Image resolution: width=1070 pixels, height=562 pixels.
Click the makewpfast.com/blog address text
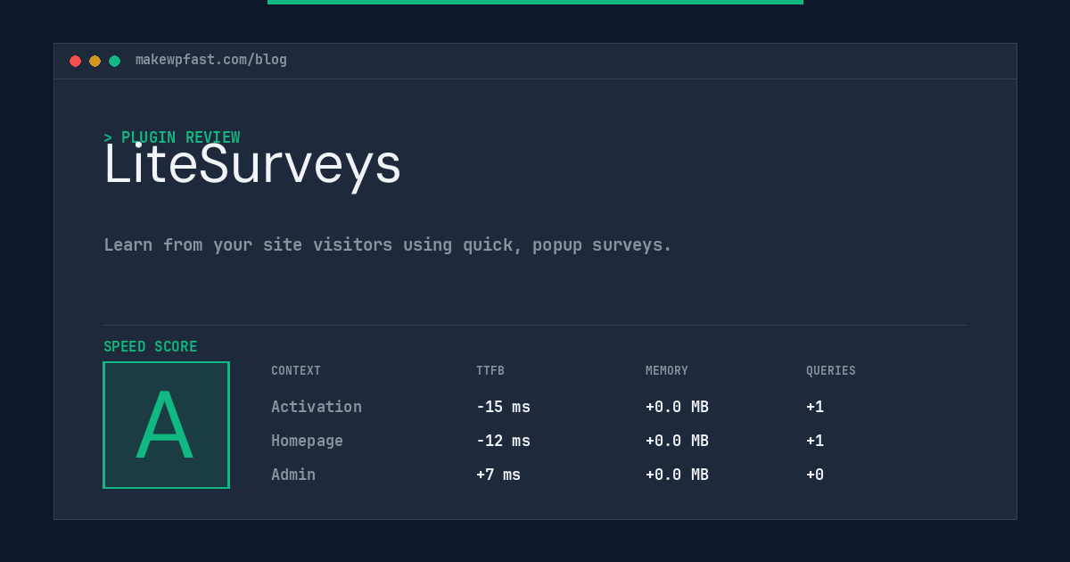click(211, 60)
